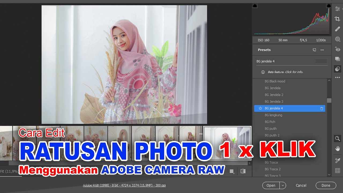The width and height of the screenshot is (343, 193).
Task: Apply the BG putih preset
Action: pyautogui.click(x=271, y=129)
